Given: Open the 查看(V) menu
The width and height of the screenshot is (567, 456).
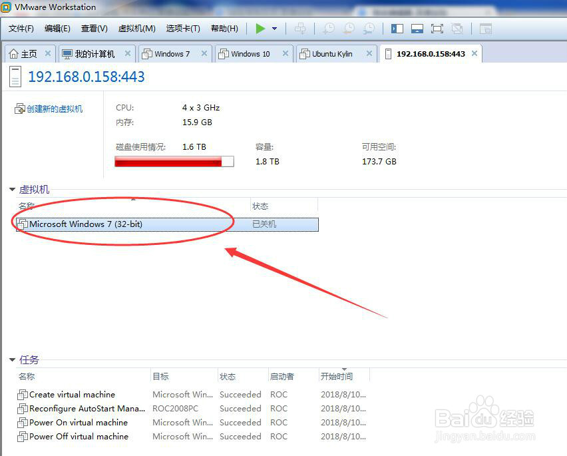Looking at the screenshot, I should 94,29.
